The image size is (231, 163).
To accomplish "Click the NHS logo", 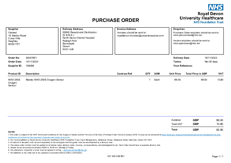I will [216, 7].
